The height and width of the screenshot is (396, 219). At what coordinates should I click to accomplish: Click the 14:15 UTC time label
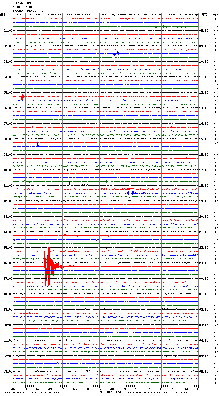coord(204,124)
